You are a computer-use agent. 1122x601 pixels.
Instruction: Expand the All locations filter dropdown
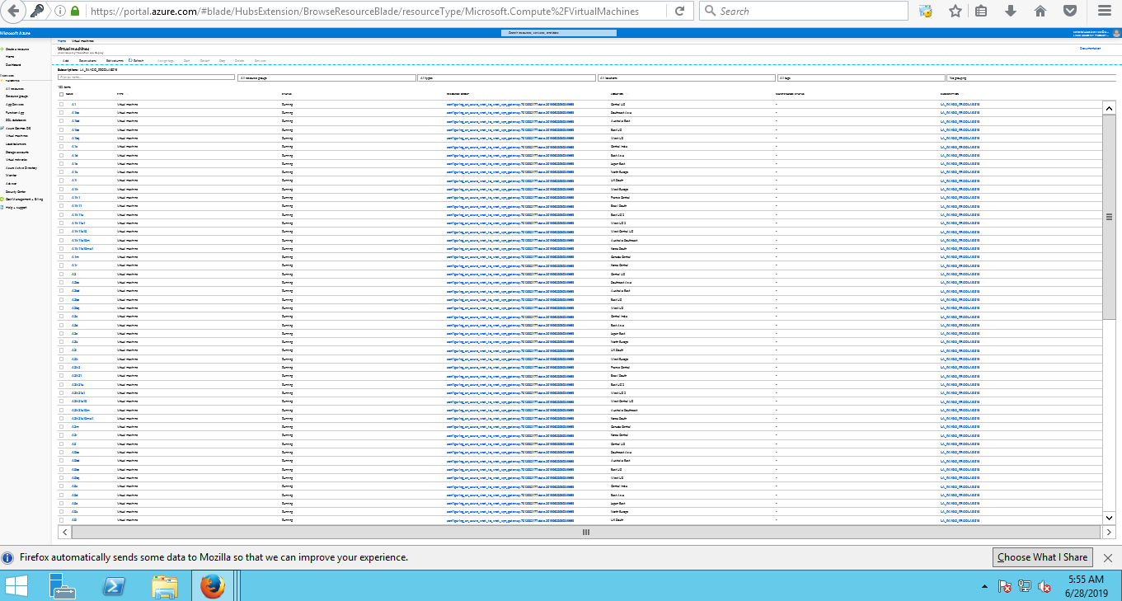pyautogui.click(x=686, y=77)
